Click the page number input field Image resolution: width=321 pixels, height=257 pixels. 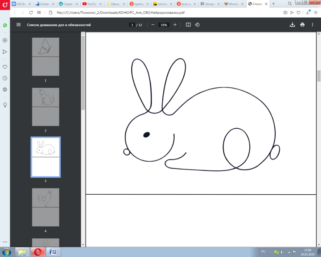(x=132, y=25)
